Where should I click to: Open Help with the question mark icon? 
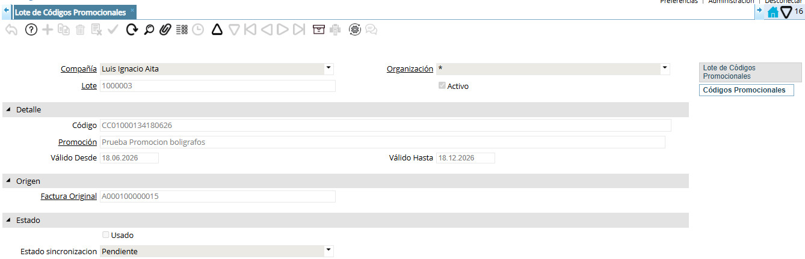pyautogui.click(x=31, y=29)
